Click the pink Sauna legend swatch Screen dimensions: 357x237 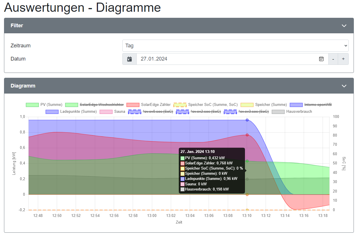click(x=106, y=112)
